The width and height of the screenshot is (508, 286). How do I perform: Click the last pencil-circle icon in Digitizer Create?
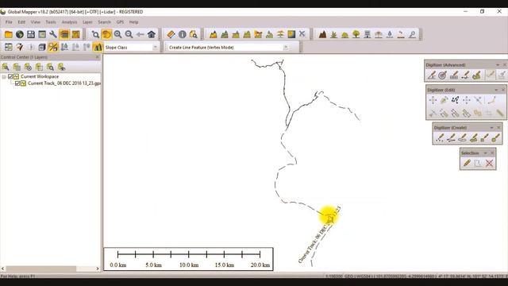coord(495,137)
